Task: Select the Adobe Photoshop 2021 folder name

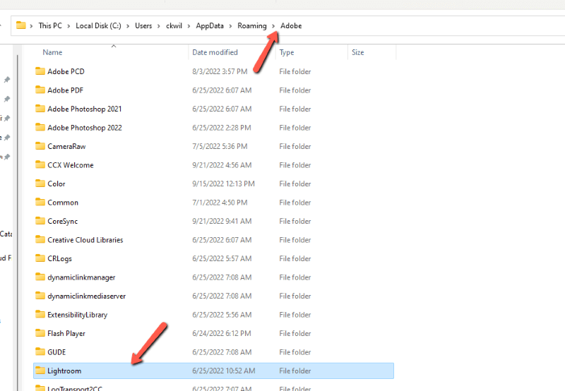Action: [85, 109]
